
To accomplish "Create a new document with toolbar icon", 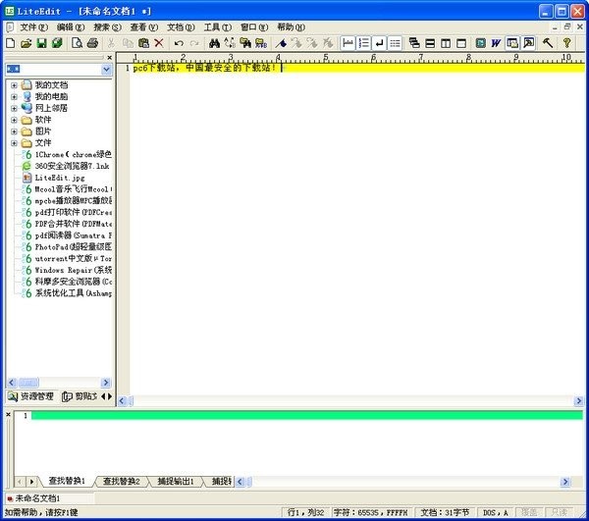I will click(x=11, y=43).
